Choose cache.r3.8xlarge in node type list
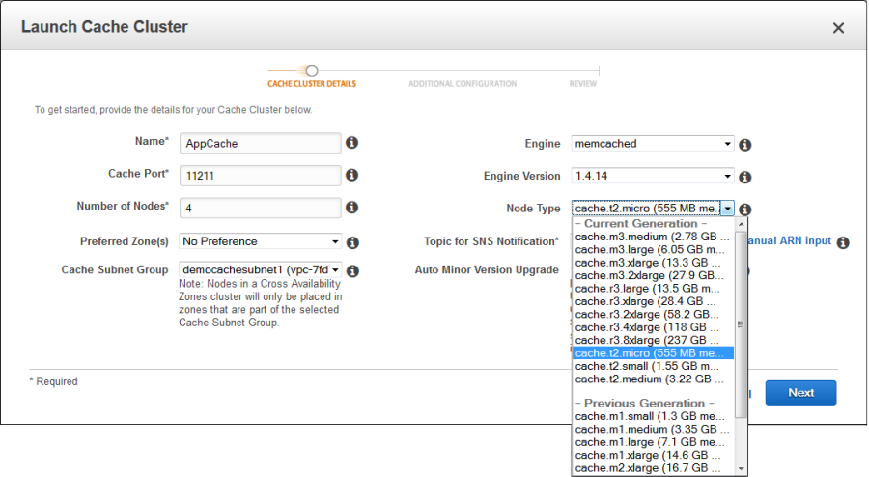 click(x=646, y=340)
